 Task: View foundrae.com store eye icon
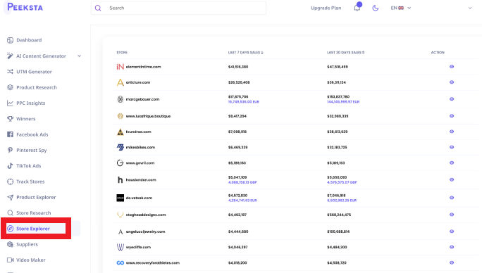(452, 132)
